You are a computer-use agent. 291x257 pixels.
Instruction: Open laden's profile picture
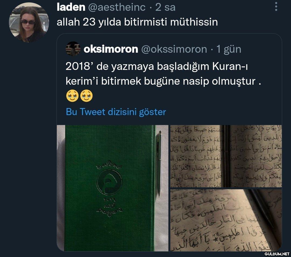click(x=29, y=23)
